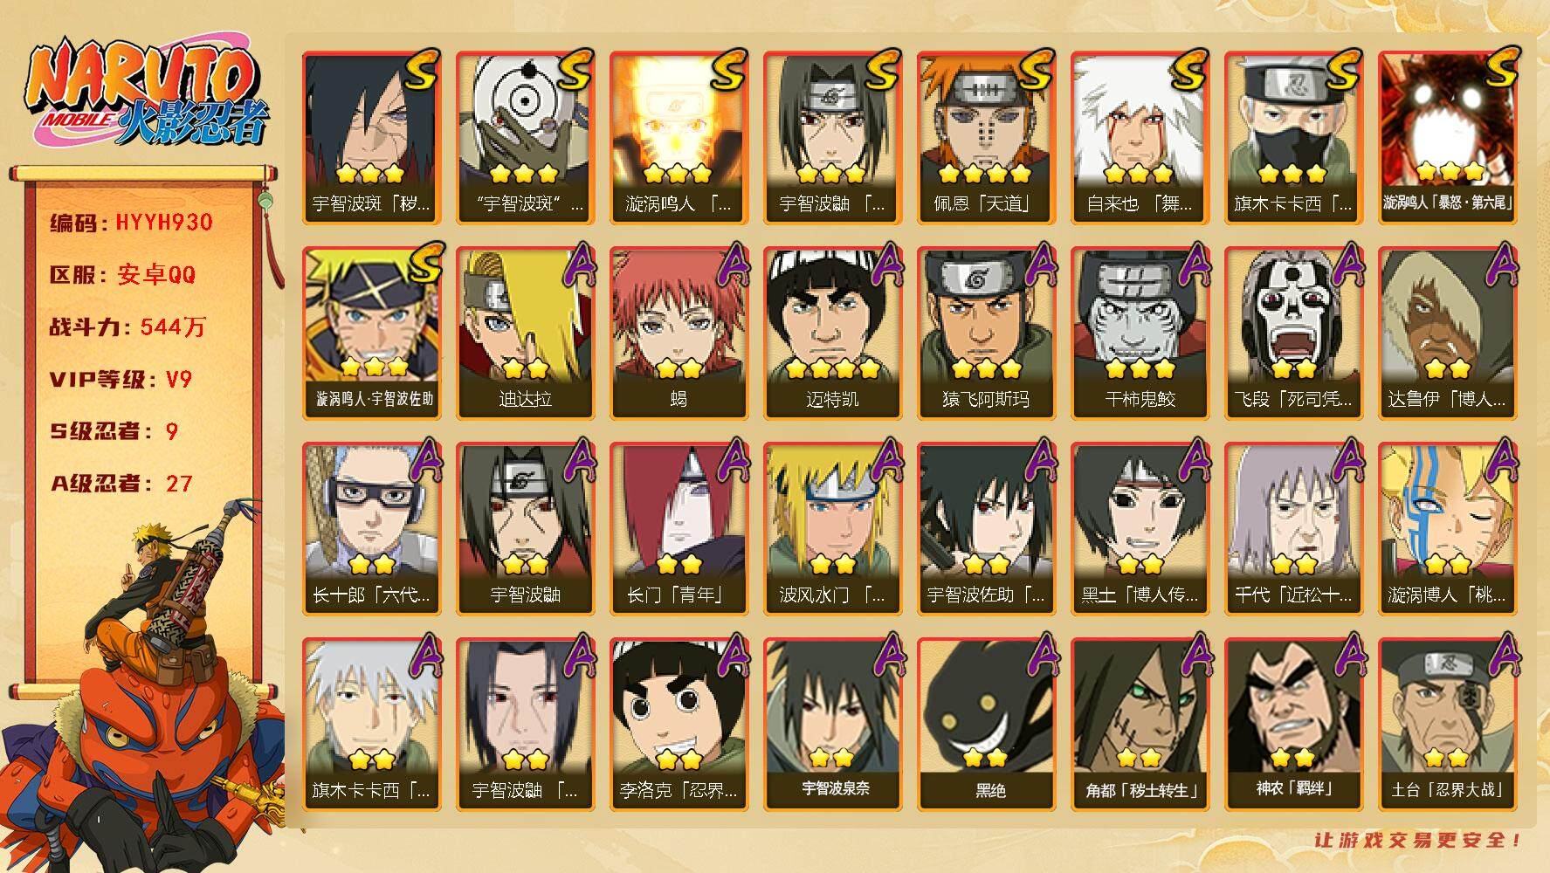The height and width of the screenshot is (873, 1550).
Task: Click the 黑绝 ninja card
Action: 986,725
